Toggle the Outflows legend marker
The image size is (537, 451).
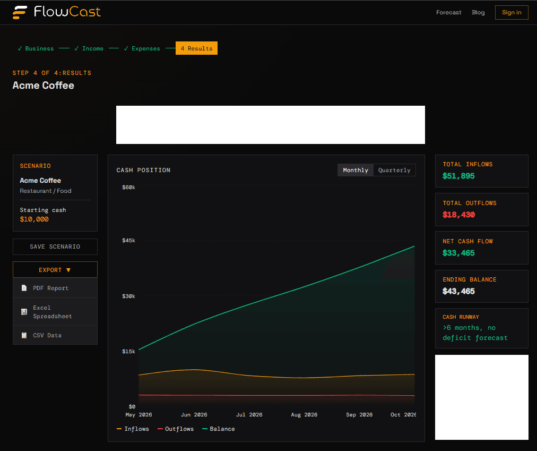160,429
